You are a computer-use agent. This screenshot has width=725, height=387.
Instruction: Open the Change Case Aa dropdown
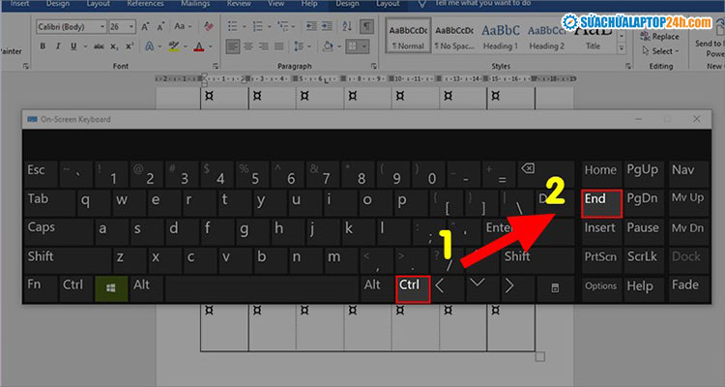[183, 27]
